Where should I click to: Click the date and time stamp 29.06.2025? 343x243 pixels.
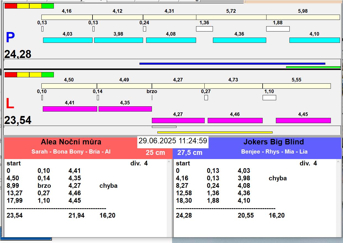173,141
